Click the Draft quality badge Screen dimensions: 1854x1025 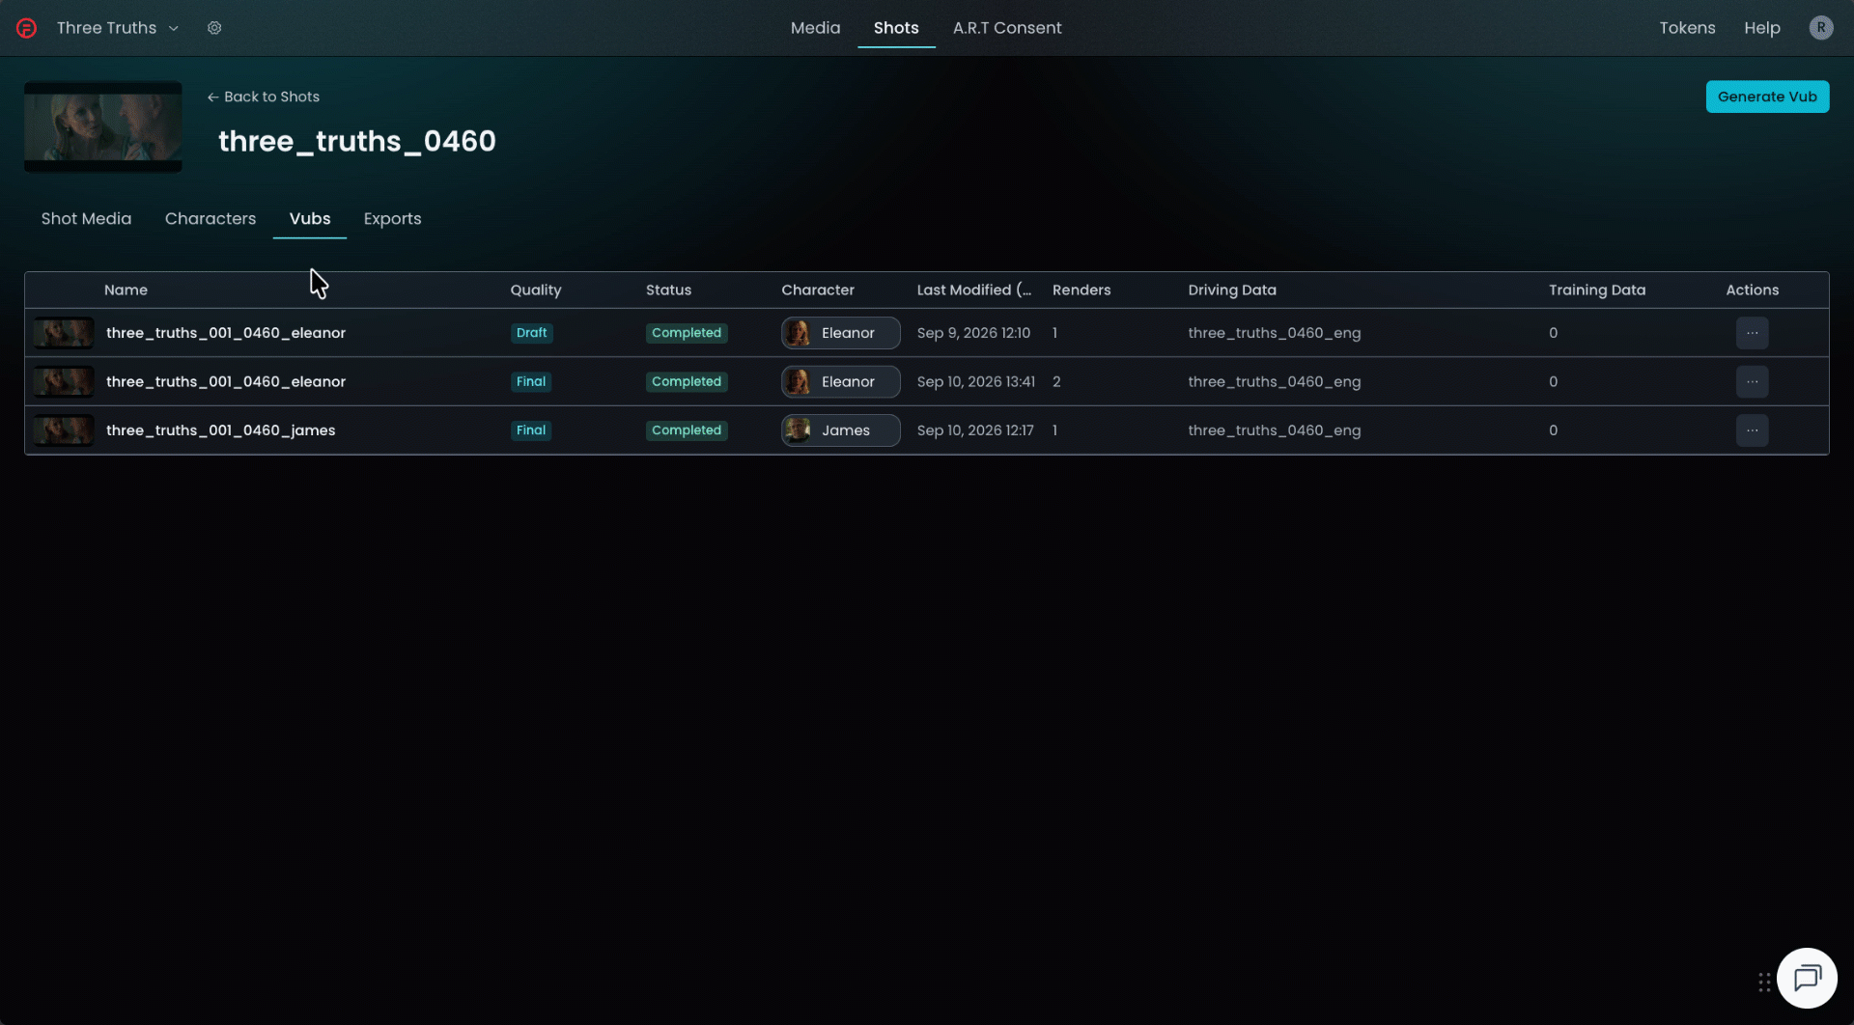coord(531,333)
